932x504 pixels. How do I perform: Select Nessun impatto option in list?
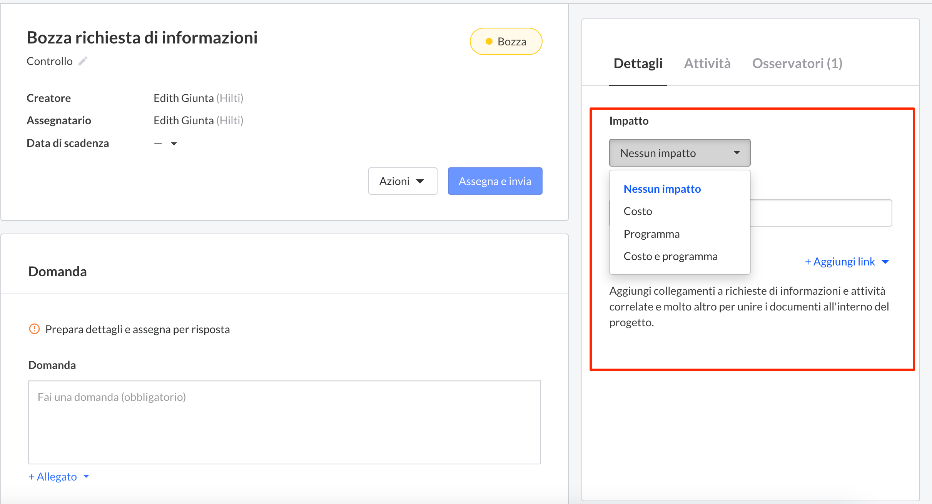662,189
